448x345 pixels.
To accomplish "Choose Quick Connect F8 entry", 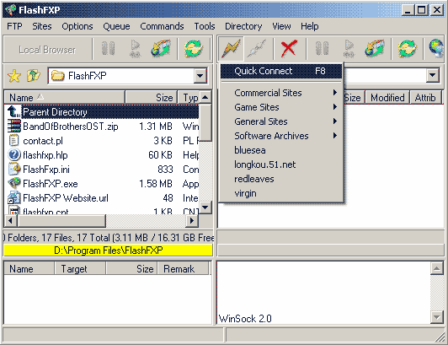I will click(x=281, y=71).
